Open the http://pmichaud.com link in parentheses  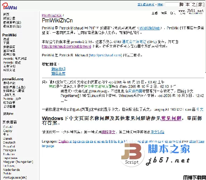(105, 55)
